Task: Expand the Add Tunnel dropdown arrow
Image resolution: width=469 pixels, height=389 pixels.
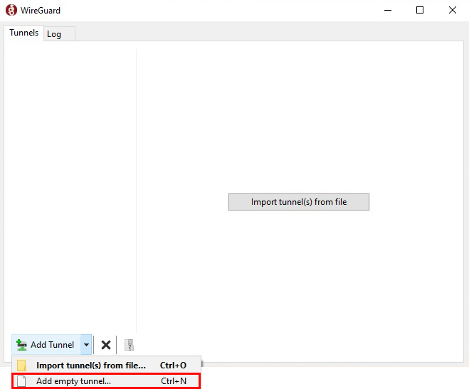Action: point(86,344)
